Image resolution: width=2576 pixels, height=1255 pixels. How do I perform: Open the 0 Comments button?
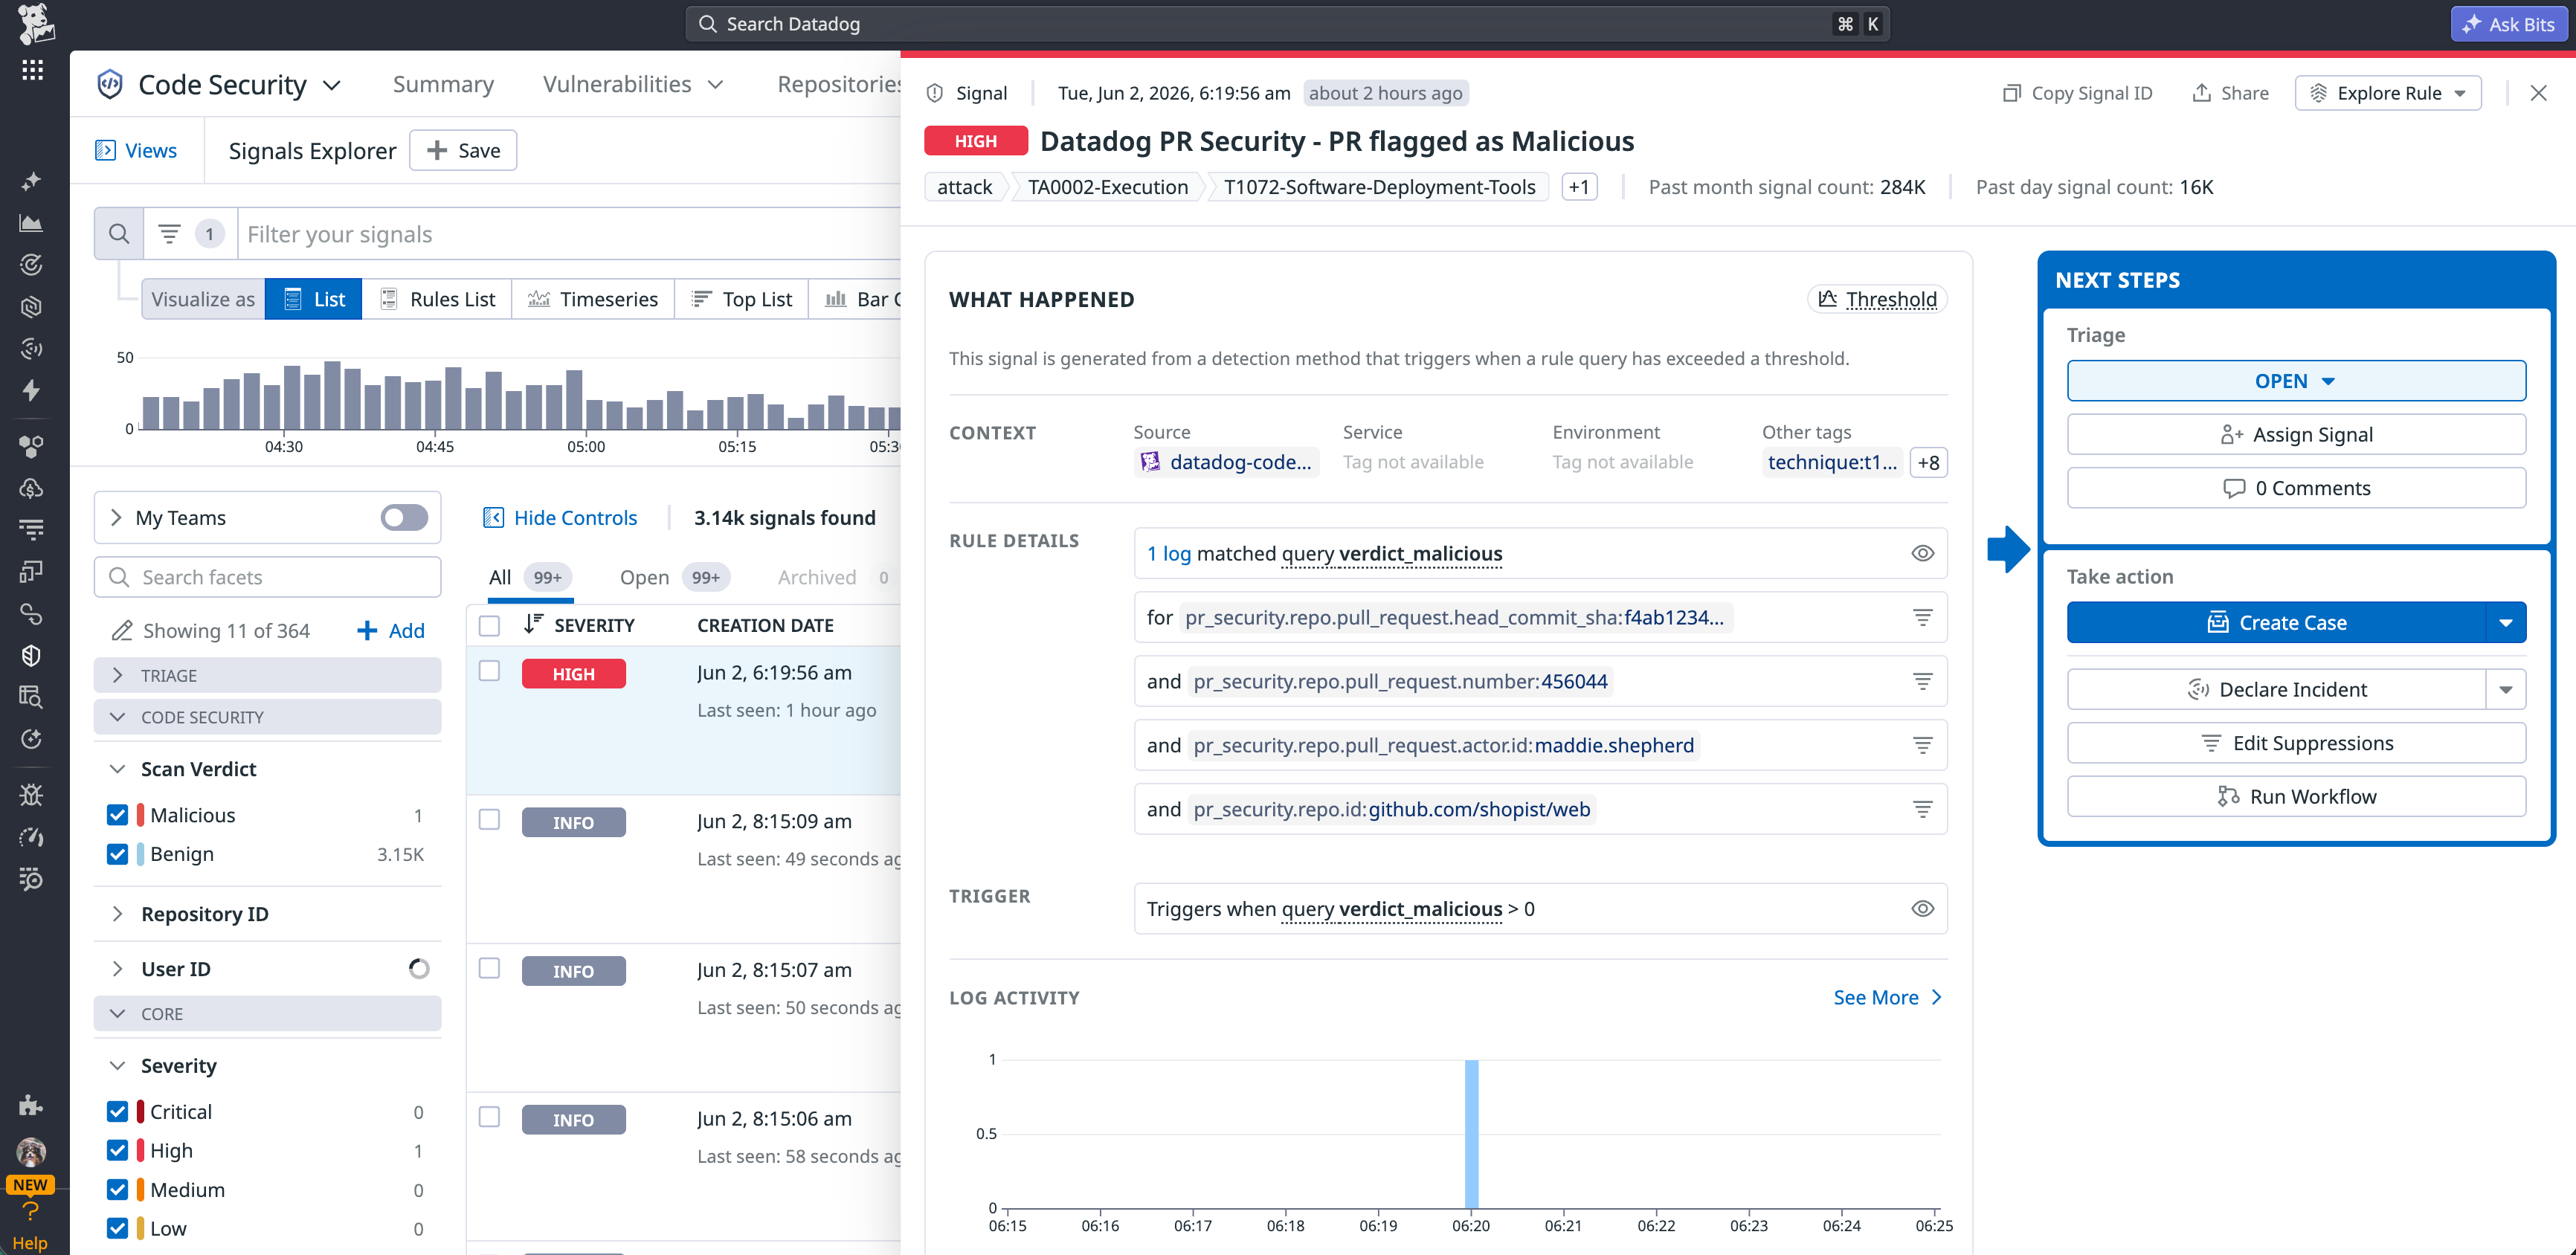tap(2296, 488)
